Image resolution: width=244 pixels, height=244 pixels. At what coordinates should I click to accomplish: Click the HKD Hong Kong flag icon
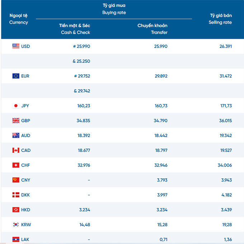click(16, 210)
